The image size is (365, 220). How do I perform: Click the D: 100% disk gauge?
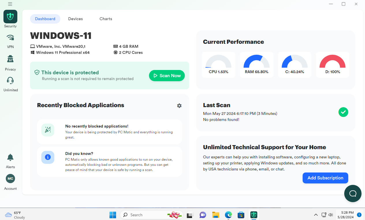333,65
